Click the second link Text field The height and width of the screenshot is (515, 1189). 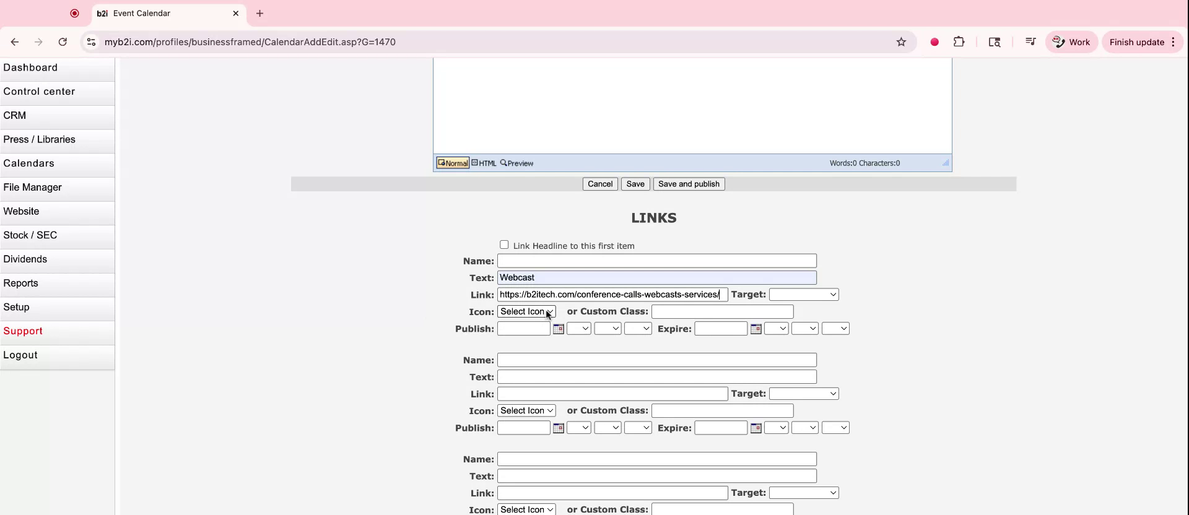656,377
